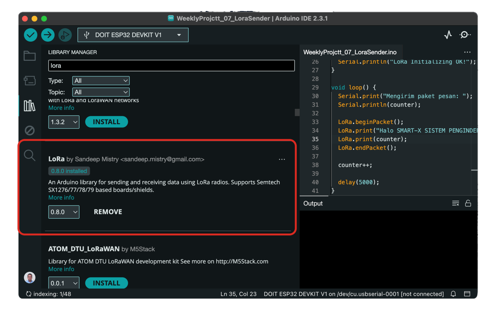Open the Search sidebar icon
493x312 pixels.
click(30, 155)
